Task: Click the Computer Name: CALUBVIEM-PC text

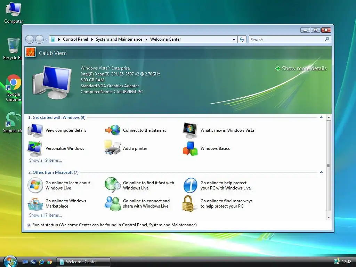Action: (112, 92)
